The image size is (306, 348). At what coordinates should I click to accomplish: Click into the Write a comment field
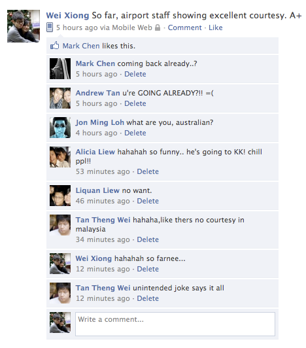pyautogui.click(x=175, y=324)
